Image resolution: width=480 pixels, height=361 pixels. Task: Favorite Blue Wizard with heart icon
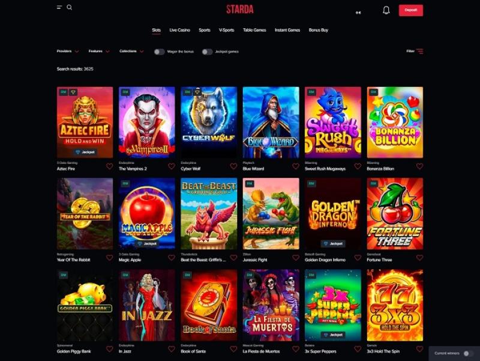coord(296,166)
